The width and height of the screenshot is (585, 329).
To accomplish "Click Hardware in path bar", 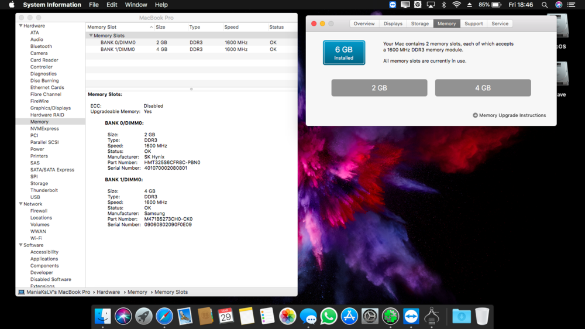I will 108,292.
